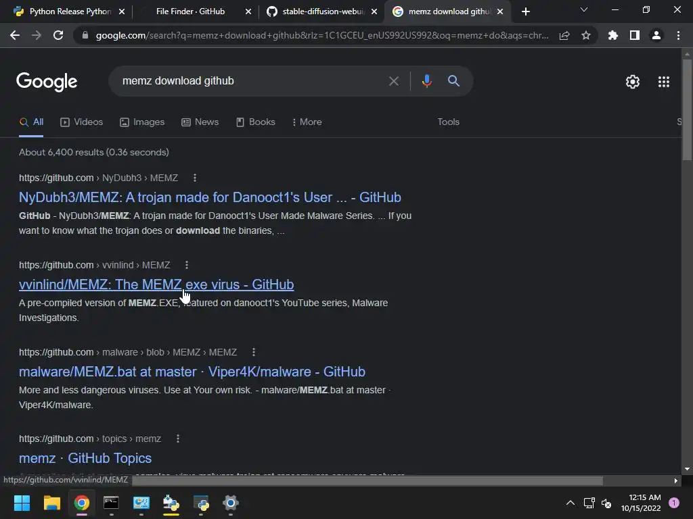The height and width of the screenshot is (519, 693).
Task: Expand the More search filters
Action: [307, 122]
